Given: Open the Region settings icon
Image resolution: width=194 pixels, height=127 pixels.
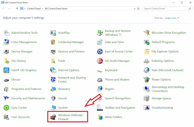Looking at the screenshot, I should pos(100,89).
